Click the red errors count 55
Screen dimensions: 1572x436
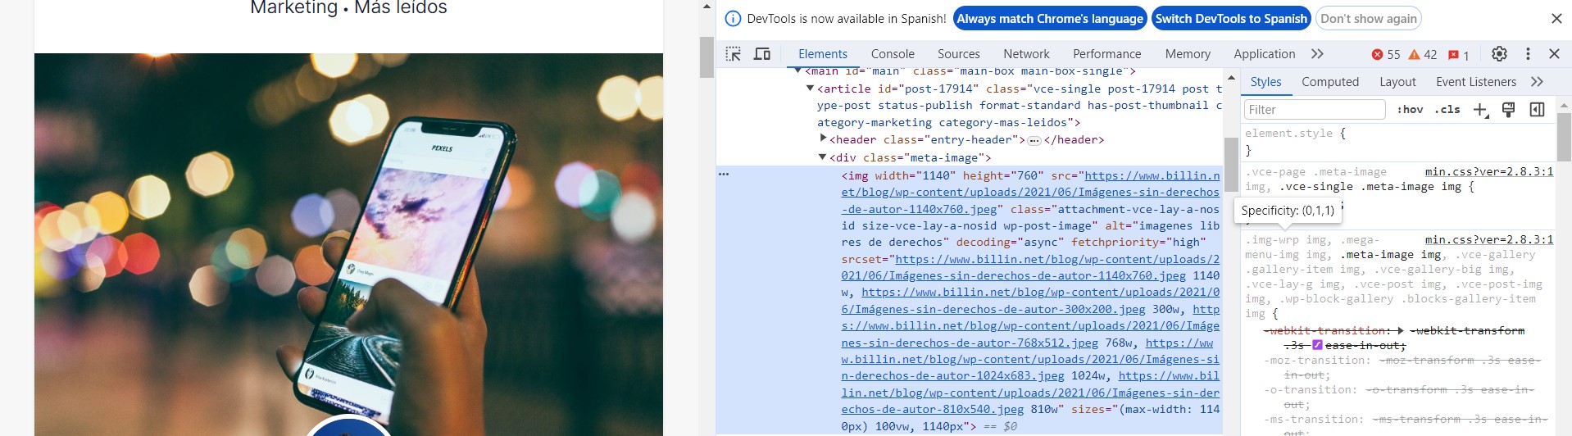1386,54
